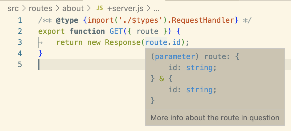Click the 'GET' function name
The height and width of the screenshot is (131, 291).
(116, 31)
